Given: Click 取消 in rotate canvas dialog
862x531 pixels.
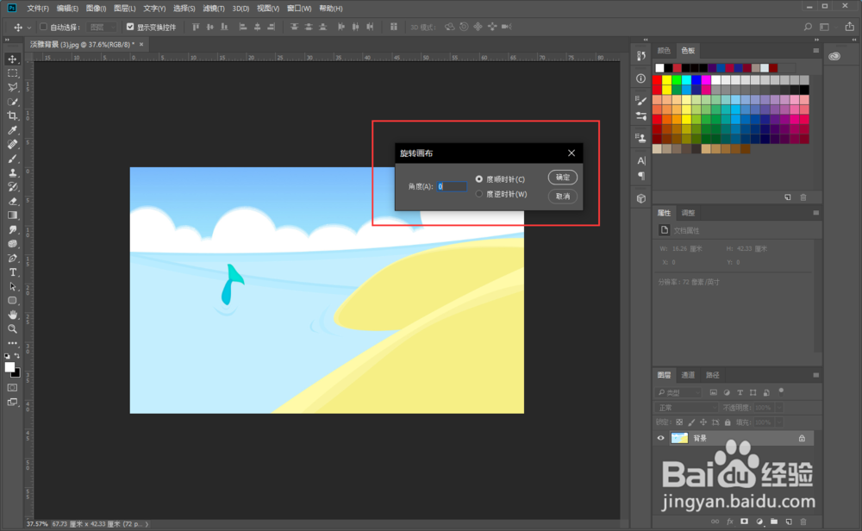Looking at the screenshot, I should click(x=562, y=197).
